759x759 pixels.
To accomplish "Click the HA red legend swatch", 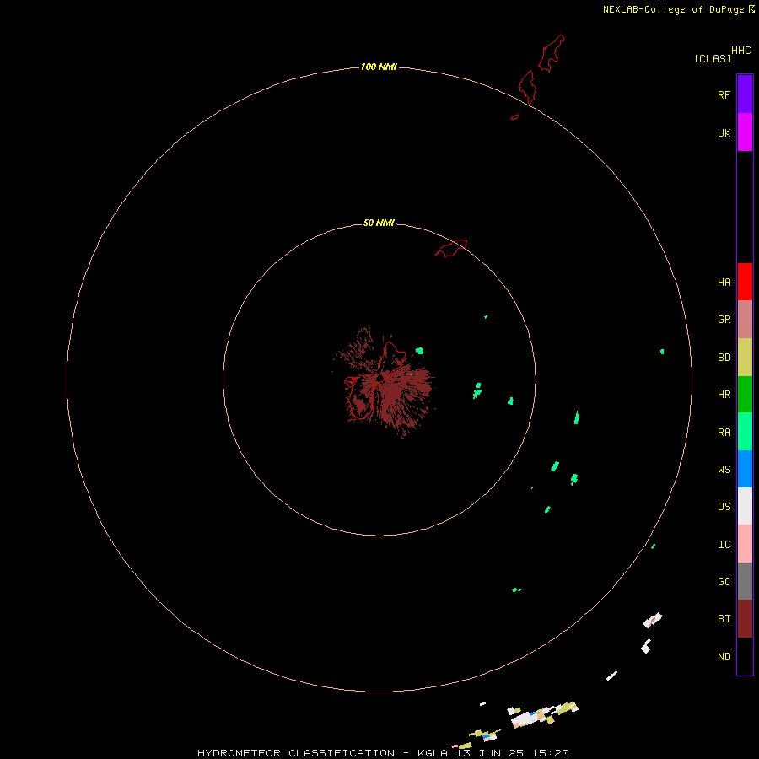I will pyautogui.click(x=745, y=282).
